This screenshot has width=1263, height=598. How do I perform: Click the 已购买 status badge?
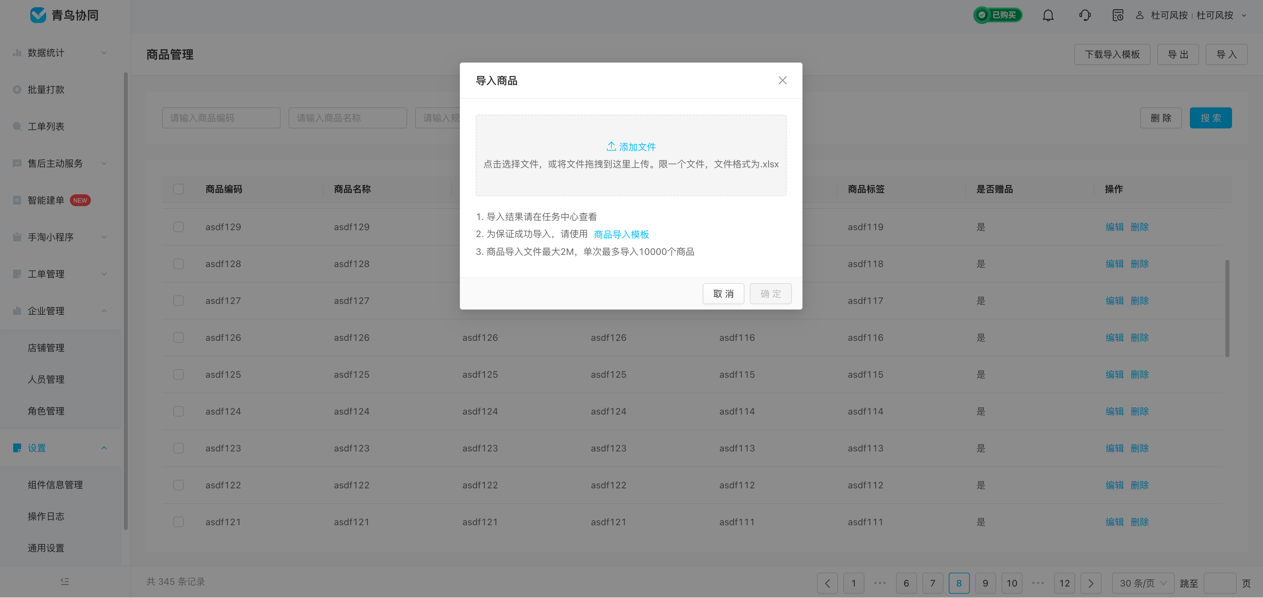point(997,15)
